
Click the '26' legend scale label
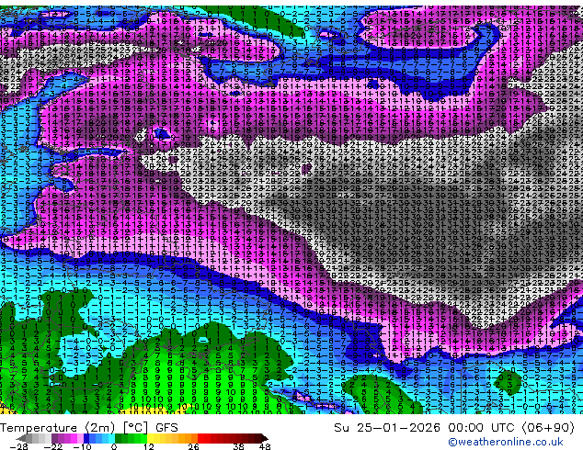193,446
